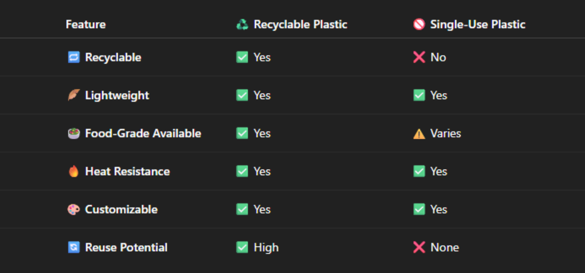Click the green check beside High
Viewport: 585px width, 273px height.
(x=242, y=247)
